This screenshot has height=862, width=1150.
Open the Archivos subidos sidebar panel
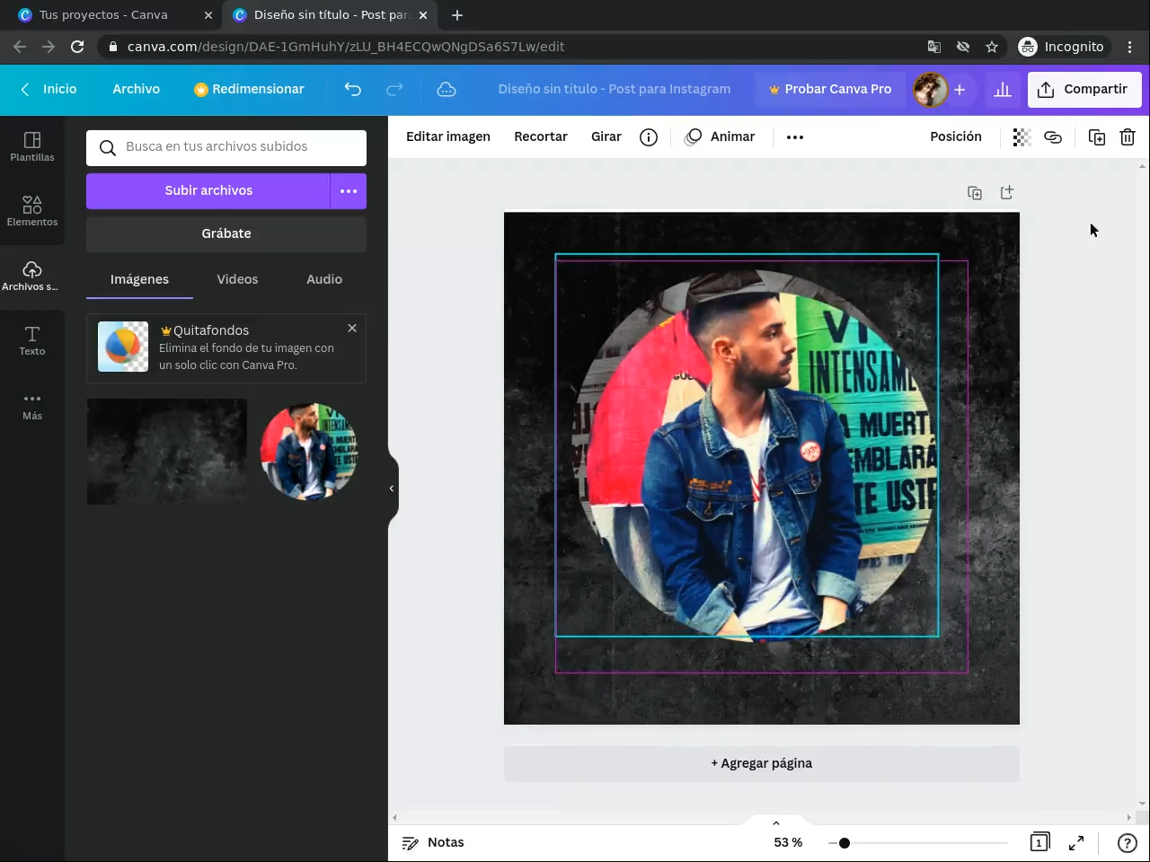tap(32, 276)
